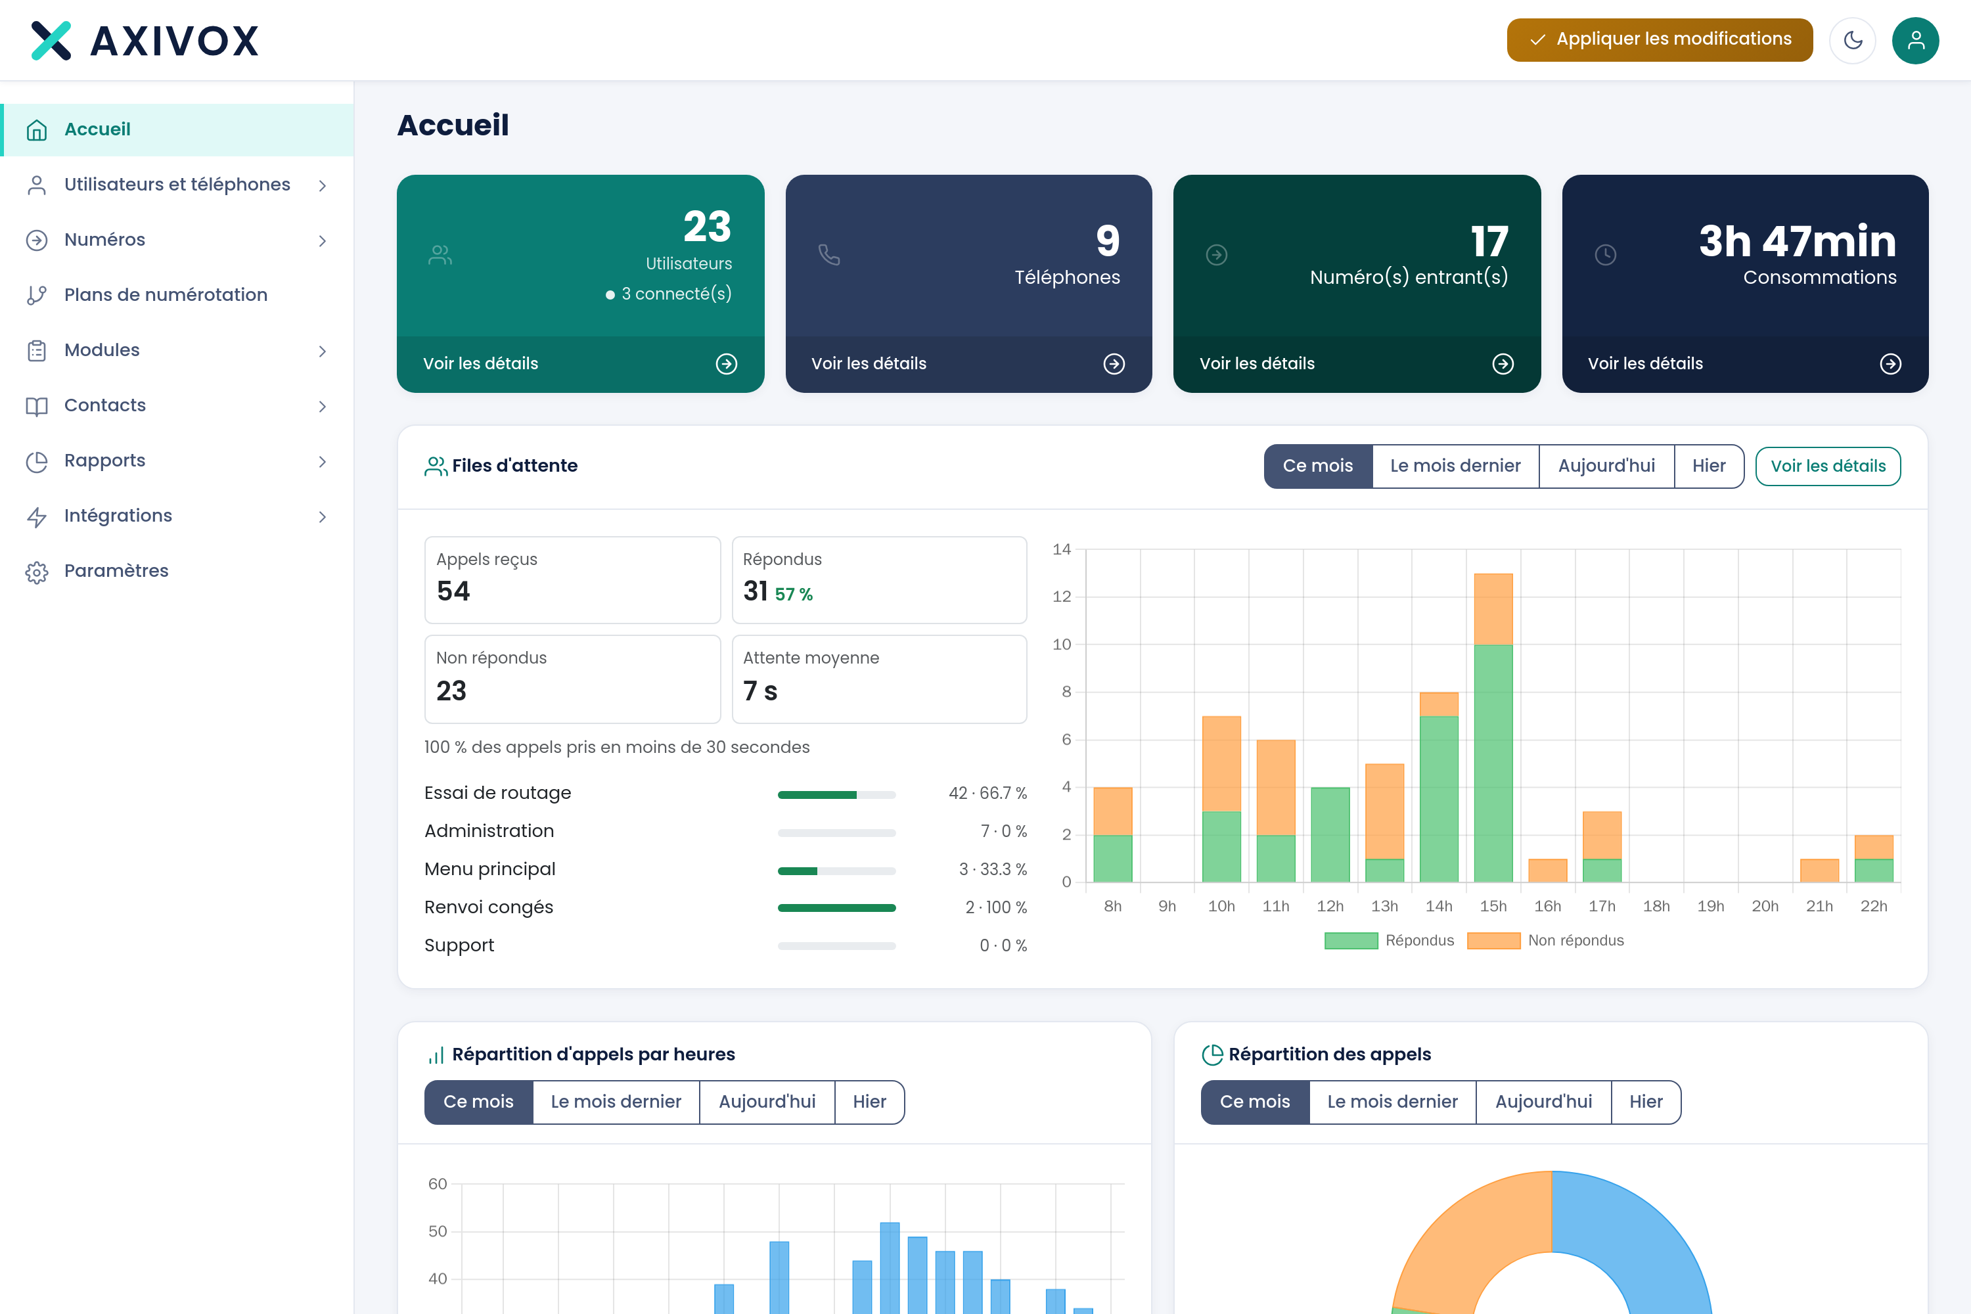Select Aujourd'hui in Répartition d'appels par heures
Screen dimensions: 1971x1314
click(x=767, y=1102)
